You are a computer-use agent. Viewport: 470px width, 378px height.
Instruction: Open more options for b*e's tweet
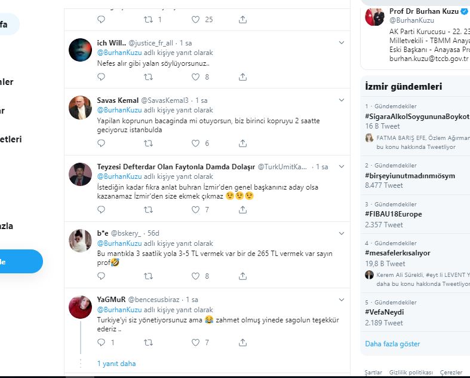[342, 233]
